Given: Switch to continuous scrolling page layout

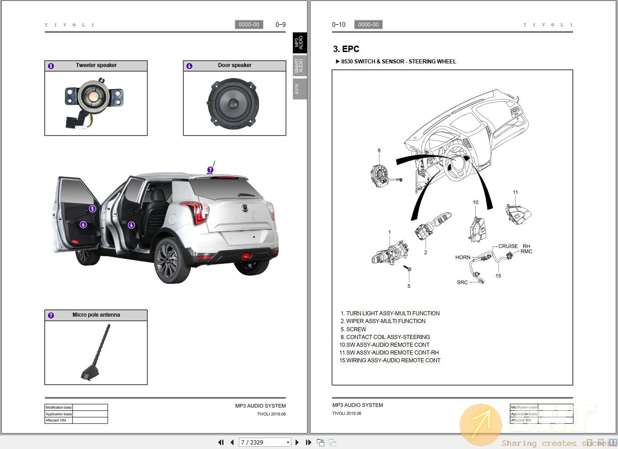Looking at the screenshot, I should pos(602,443).
